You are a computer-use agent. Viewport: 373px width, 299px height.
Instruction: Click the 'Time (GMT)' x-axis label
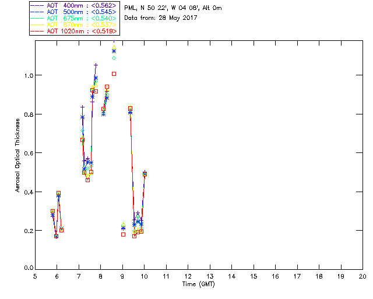pyautogui.click(x=199, y=284)
